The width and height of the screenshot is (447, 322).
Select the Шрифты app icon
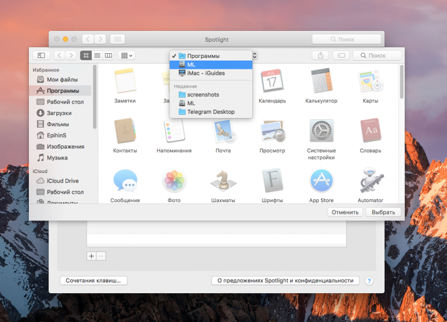point(272,181)
